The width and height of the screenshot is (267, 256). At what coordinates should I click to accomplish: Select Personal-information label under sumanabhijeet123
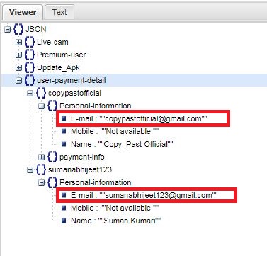96,182
